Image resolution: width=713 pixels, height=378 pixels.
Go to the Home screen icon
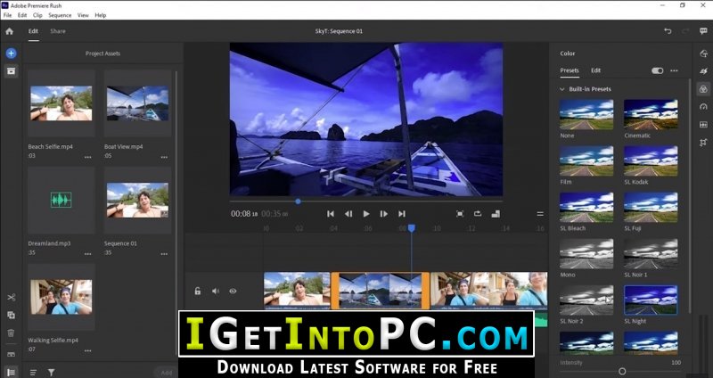click(x=10, y=31)
